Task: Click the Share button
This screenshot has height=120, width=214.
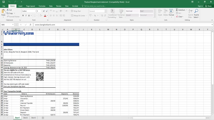Action: 208,6
